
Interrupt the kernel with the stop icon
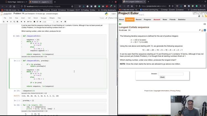click(34, 22)
